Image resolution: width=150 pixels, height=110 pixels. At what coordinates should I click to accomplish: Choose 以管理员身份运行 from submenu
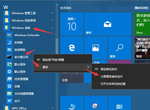click(x=121, y=76)
